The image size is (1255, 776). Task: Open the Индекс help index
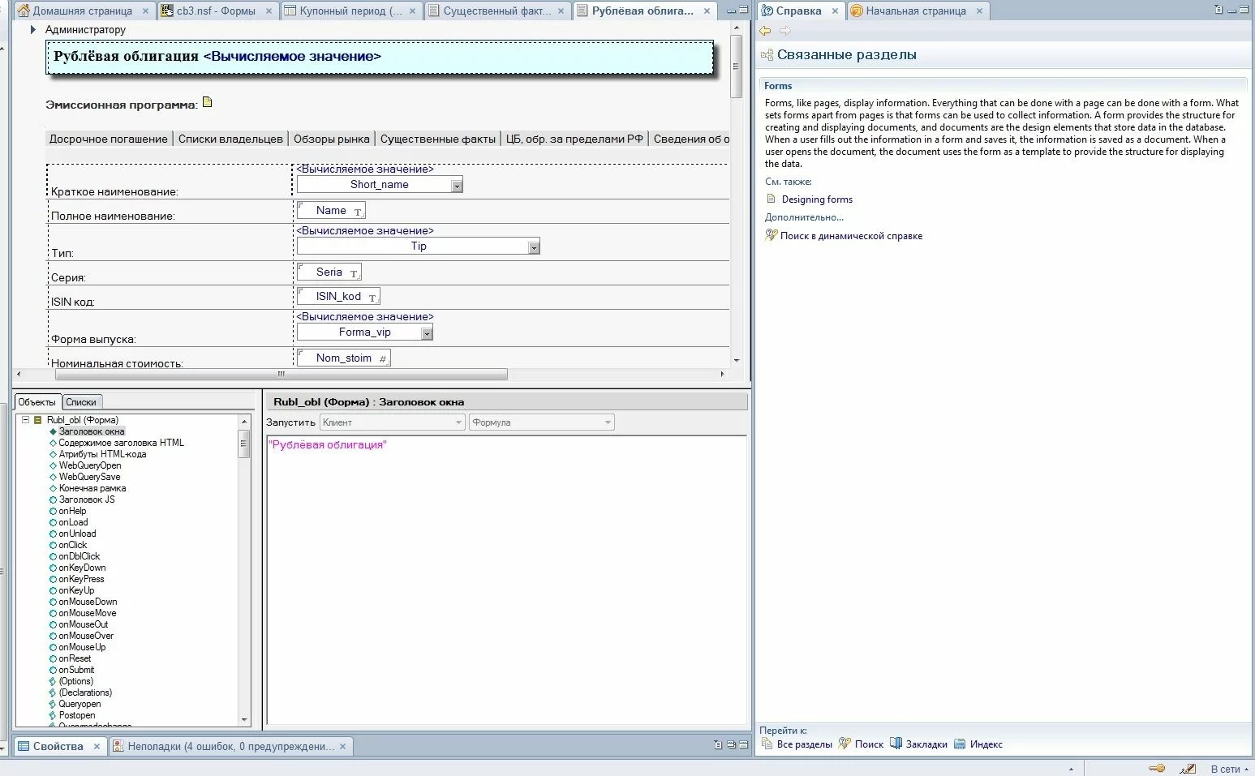(978, 744)
